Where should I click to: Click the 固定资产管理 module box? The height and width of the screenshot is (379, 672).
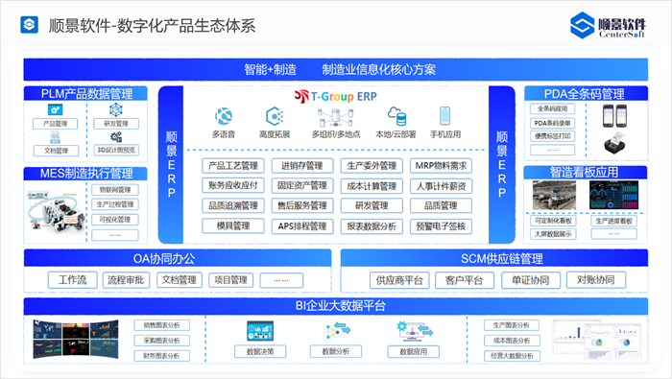pyautogui.click(x=302, y=185)
